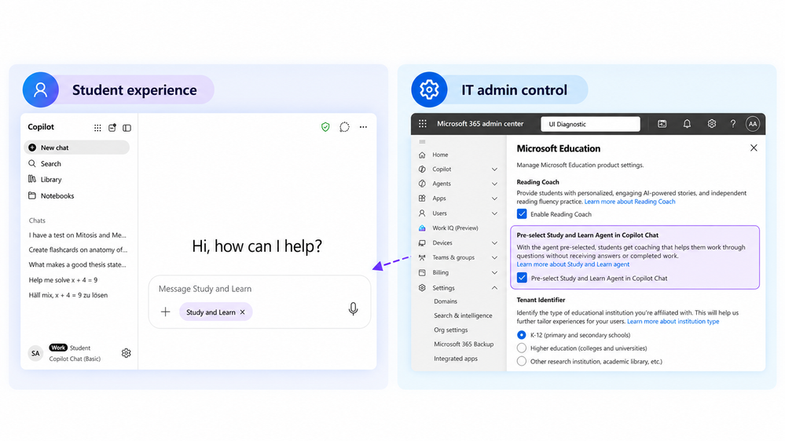Click the Microsoft 365 admin center title

coord(480,123)
